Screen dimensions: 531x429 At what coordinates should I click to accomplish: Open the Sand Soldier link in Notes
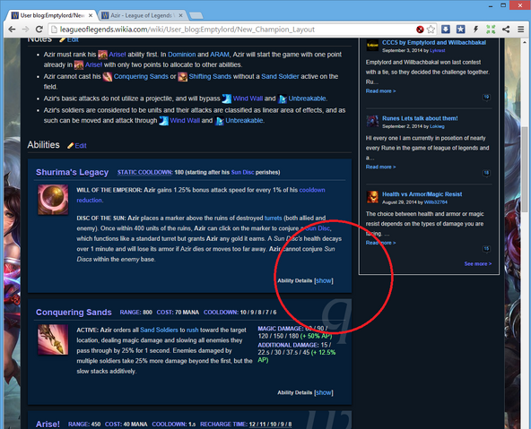tap(280, 76)
